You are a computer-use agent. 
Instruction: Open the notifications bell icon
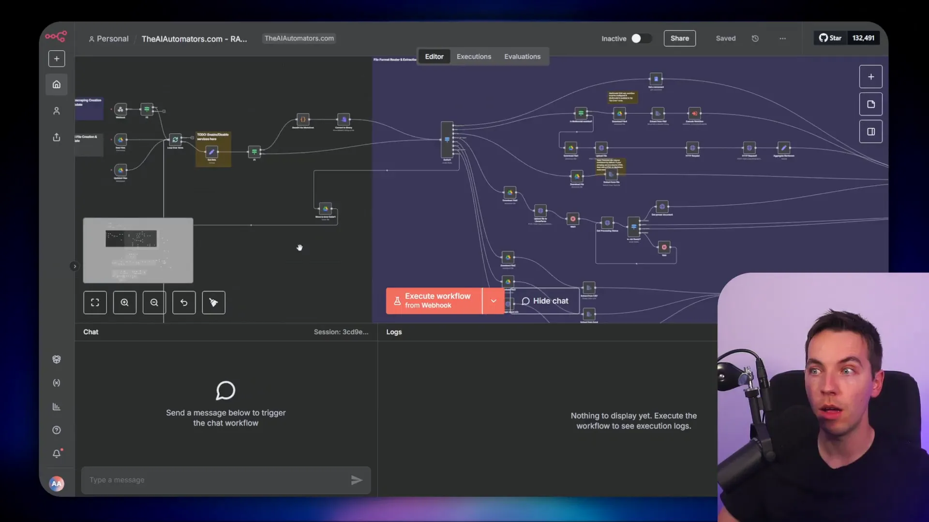pos(57,454)
